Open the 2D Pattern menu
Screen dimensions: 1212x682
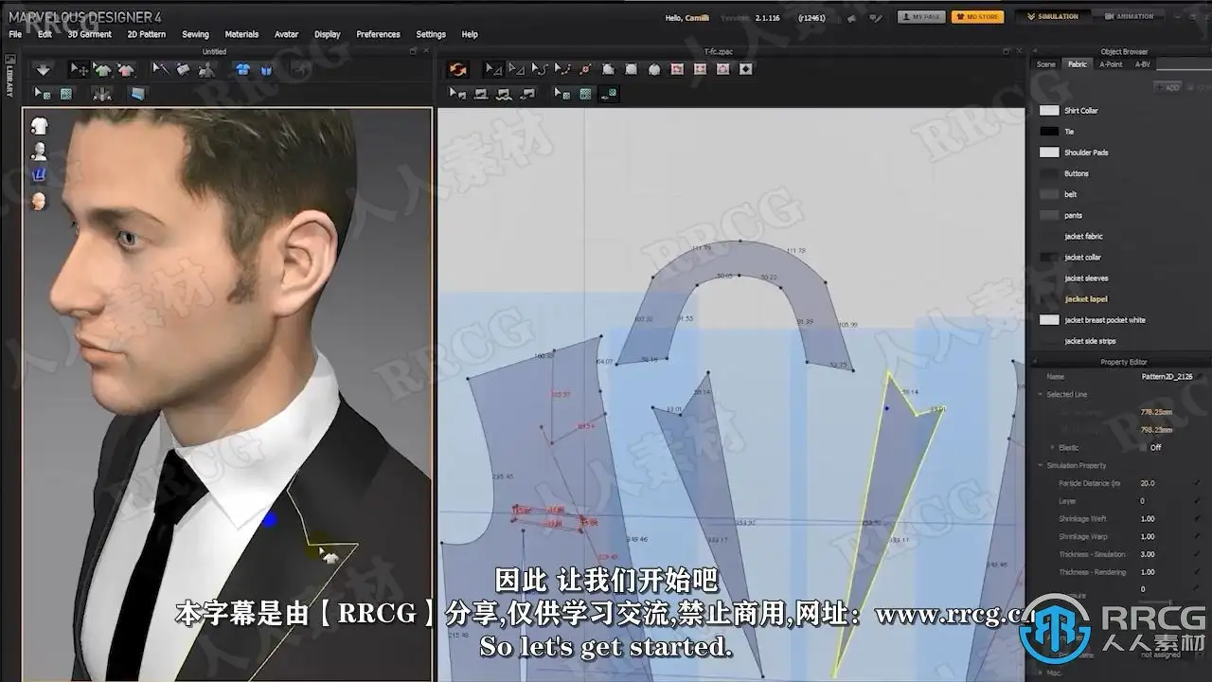tap(147, 34)
